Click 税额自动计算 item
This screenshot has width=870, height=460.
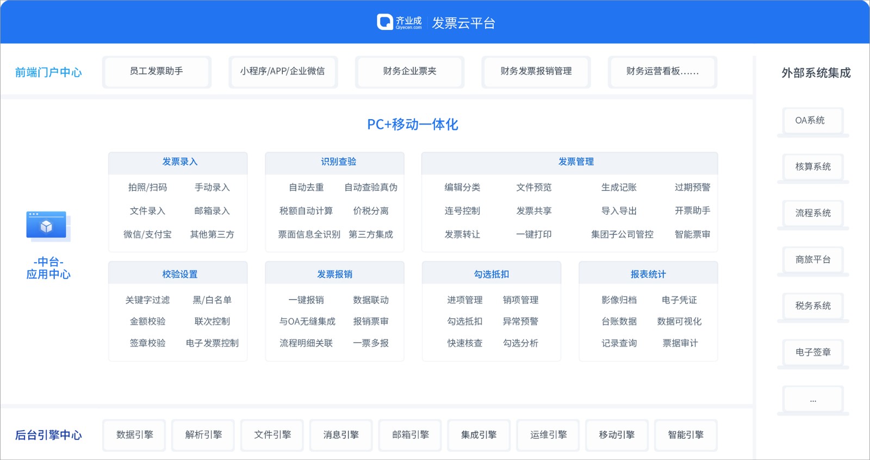306,211
